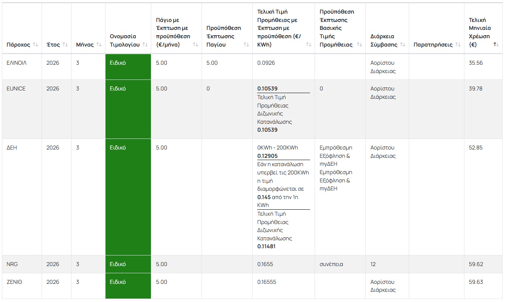Toggle sort arrow on Τελική Μηνιαία Χρέωση column
Viewport: 506px width, 302px height.
pyautogui.click(x=496, y=45)
